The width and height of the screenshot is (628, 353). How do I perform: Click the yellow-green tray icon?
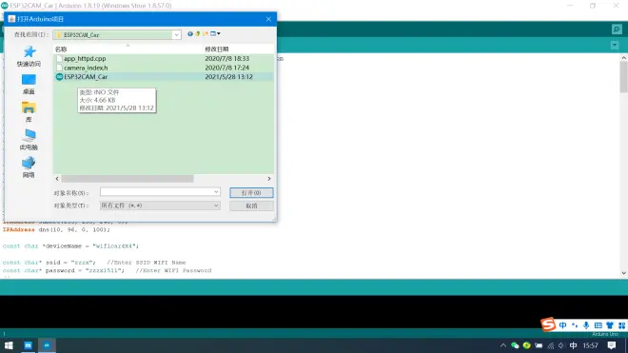click(x=527, y=345)
